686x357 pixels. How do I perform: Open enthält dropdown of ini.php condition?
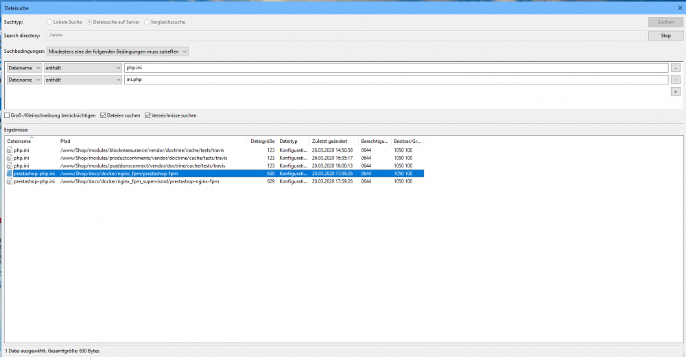pos(83,80)
